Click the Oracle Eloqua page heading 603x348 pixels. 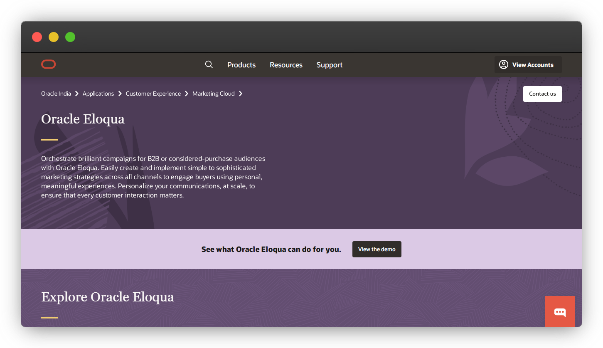pyautogui.click(x=83, y=119)
